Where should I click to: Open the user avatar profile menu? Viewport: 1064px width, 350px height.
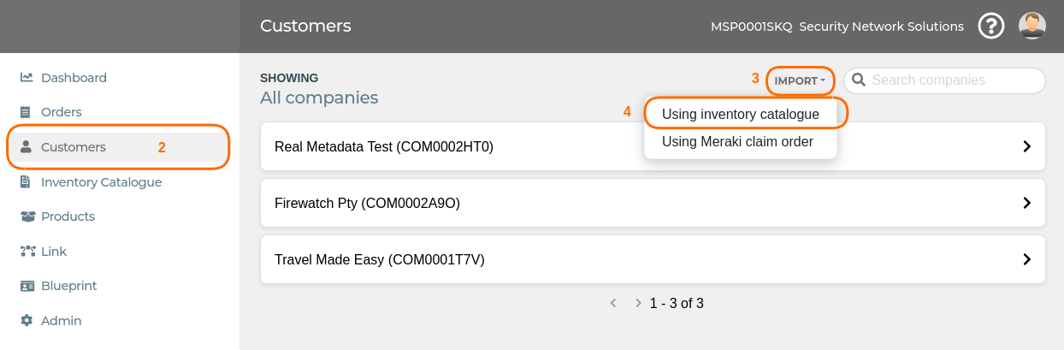[1032, 26]
